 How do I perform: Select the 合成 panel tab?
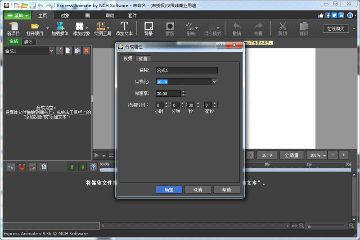pos(14,41)
